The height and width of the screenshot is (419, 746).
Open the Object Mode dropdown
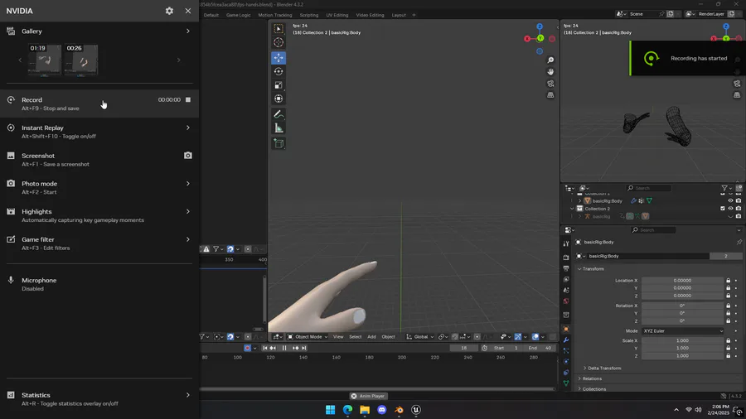[308, 337]
